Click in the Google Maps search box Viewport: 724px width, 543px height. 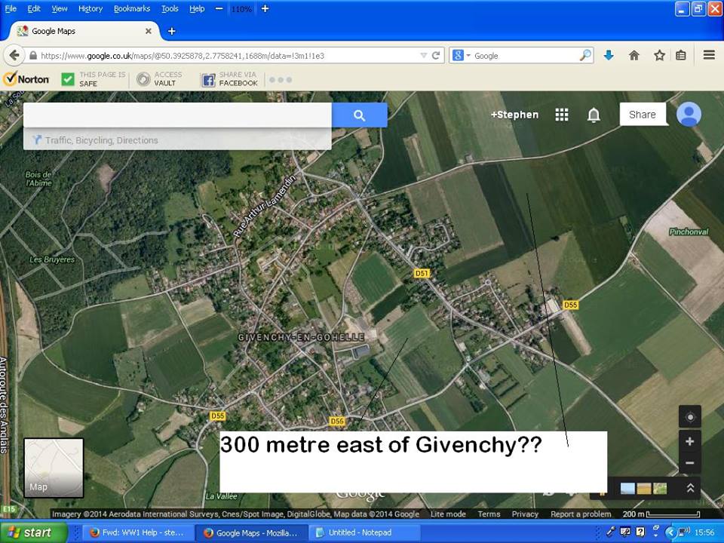[177, 115]
